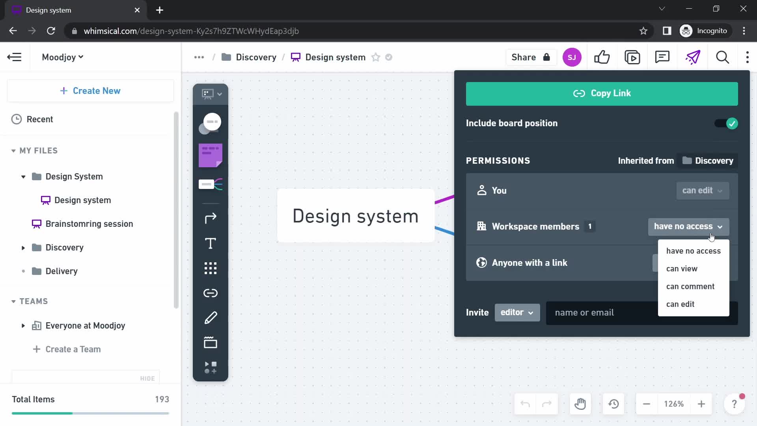Copy the board link

coord(602,93)
